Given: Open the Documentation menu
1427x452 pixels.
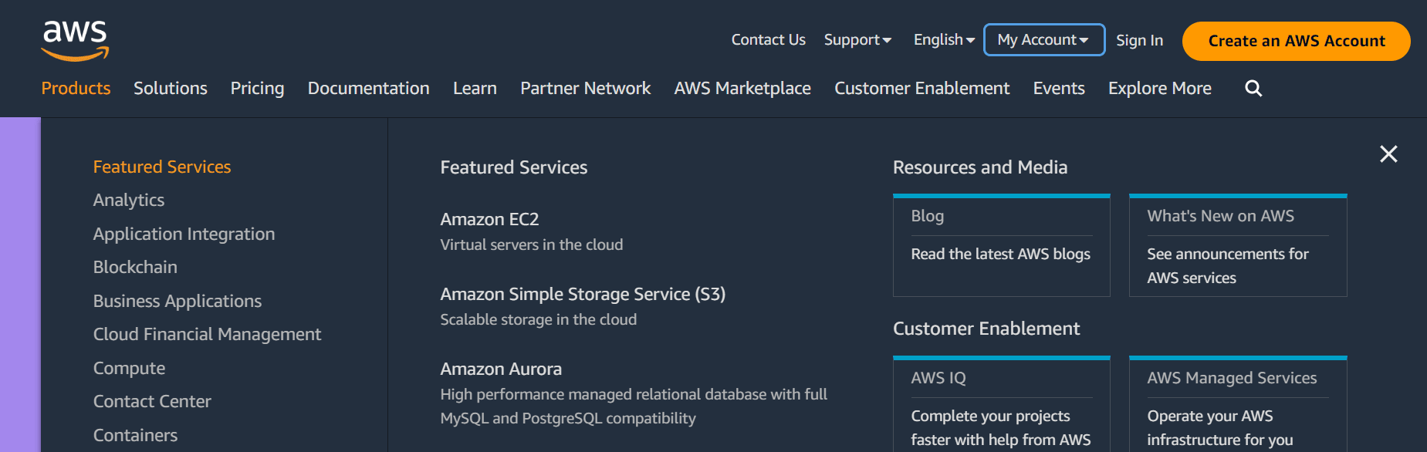Looking at the screenshot, I should (x=368, y=89).
